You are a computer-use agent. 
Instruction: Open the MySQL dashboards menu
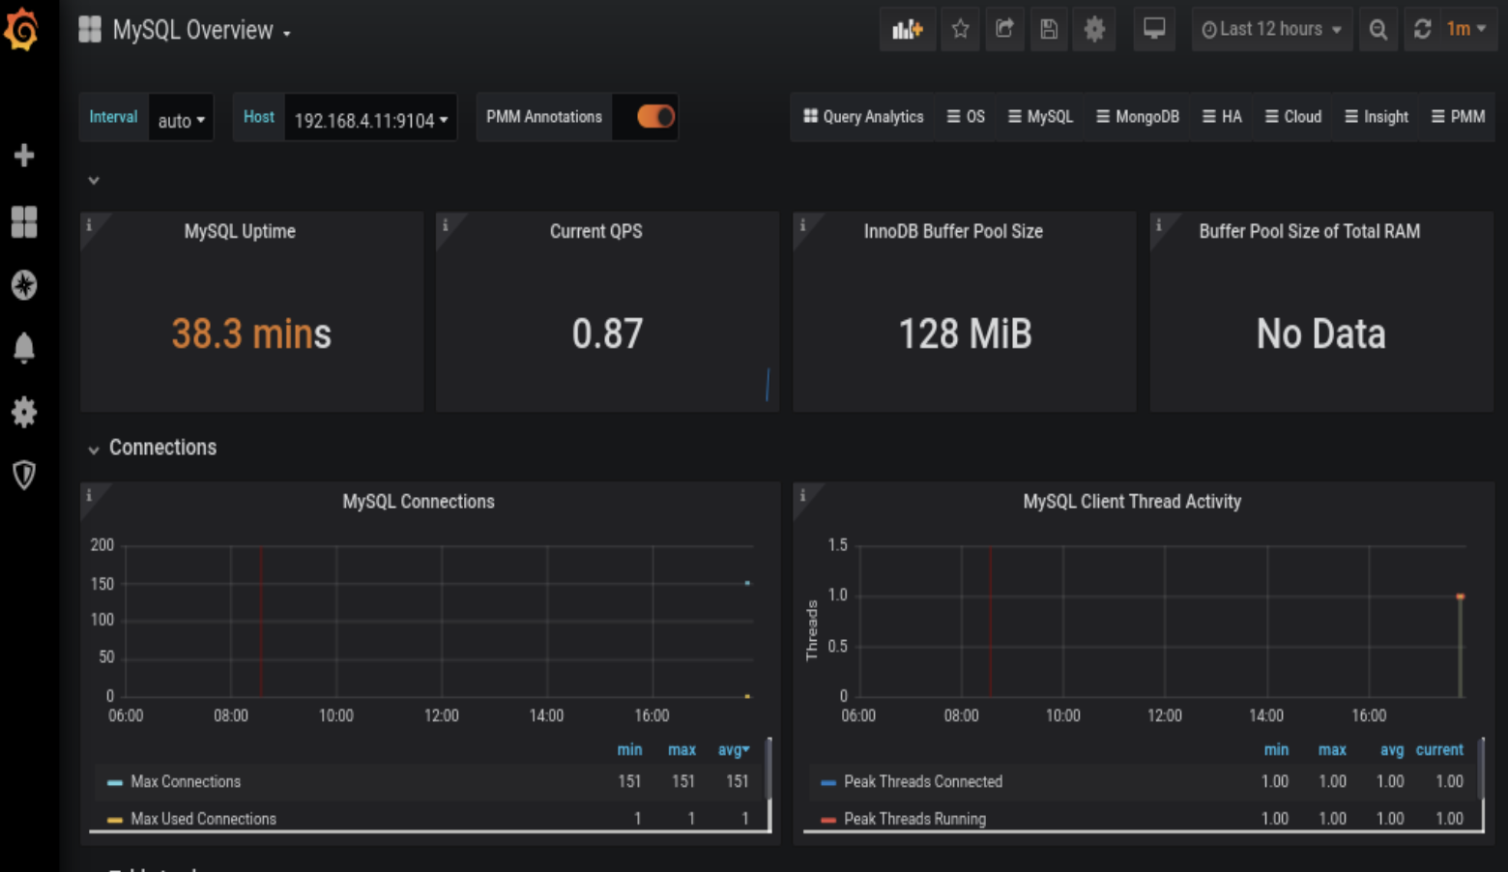point(1040,117)
